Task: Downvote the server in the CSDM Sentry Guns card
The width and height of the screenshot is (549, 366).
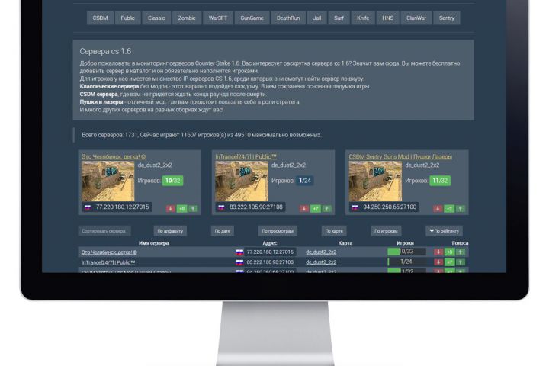Action: [438, 209]
